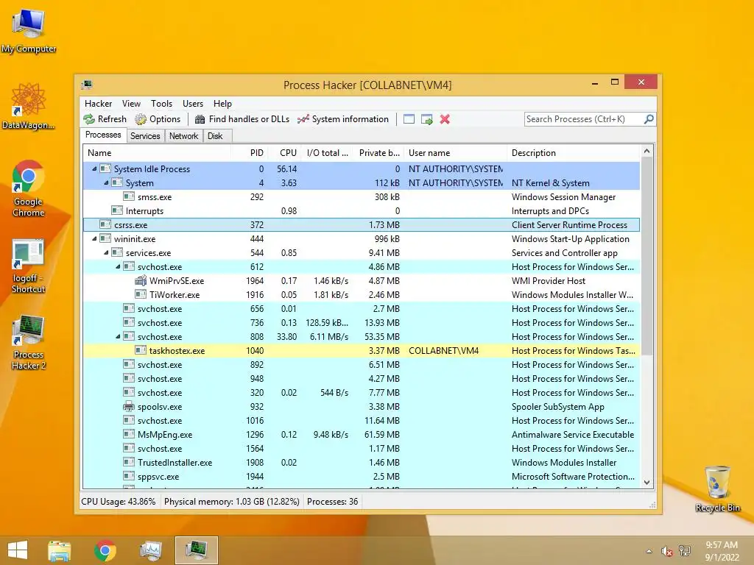
Task: Collapse the services.exe tree node
Action: tap(106, 252)
